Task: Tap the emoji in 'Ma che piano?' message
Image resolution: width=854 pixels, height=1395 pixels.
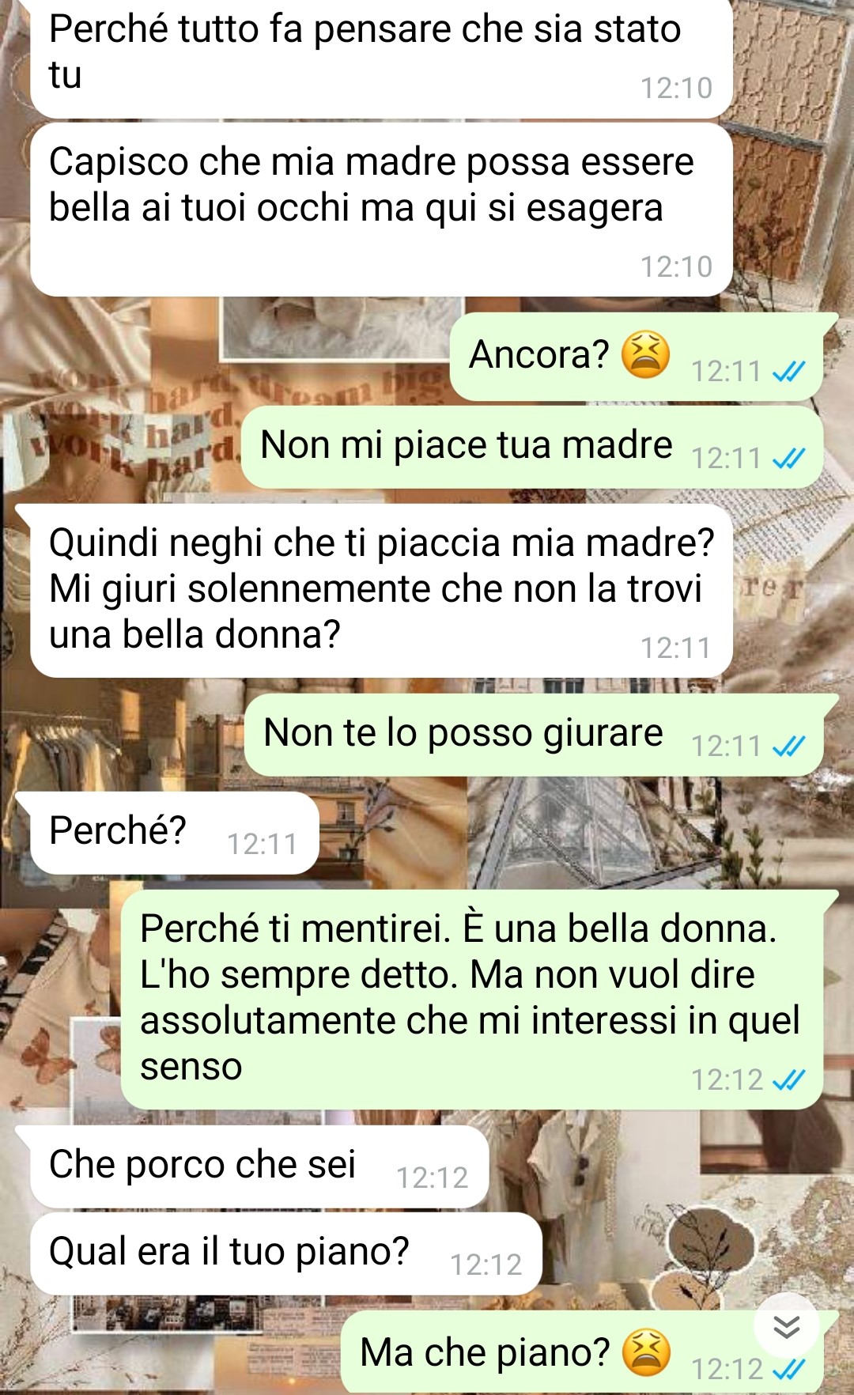Action: click(646, 1352)
